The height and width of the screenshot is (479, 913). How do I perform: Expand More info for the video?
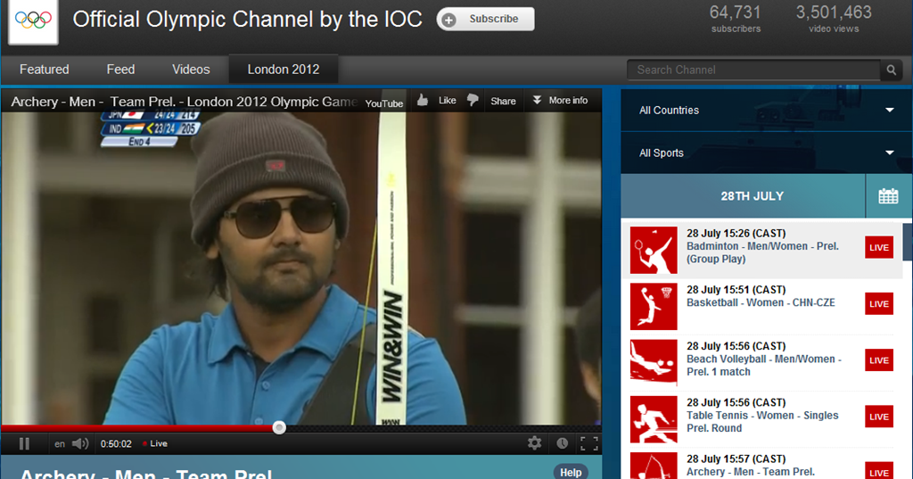pos(560,100)
